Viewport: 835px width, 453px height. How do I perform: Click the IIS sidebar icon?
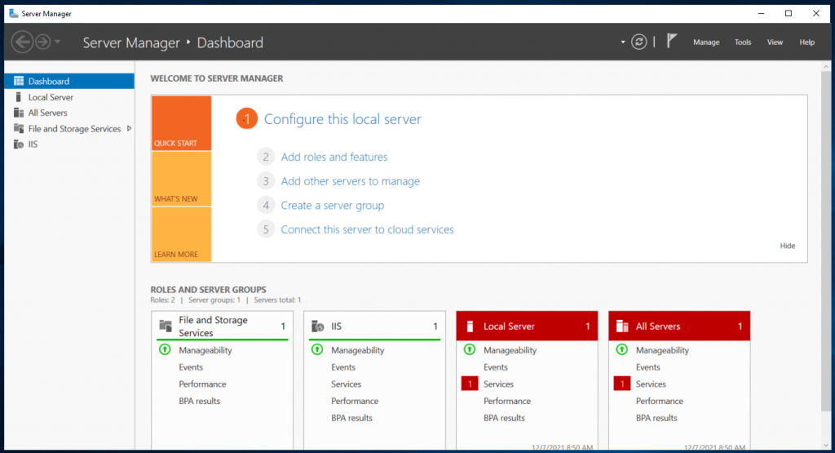click(19, 144)
